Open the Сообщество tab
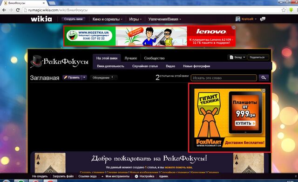Image resolution: width=298 pixels, height=182 pixels. 154,58
